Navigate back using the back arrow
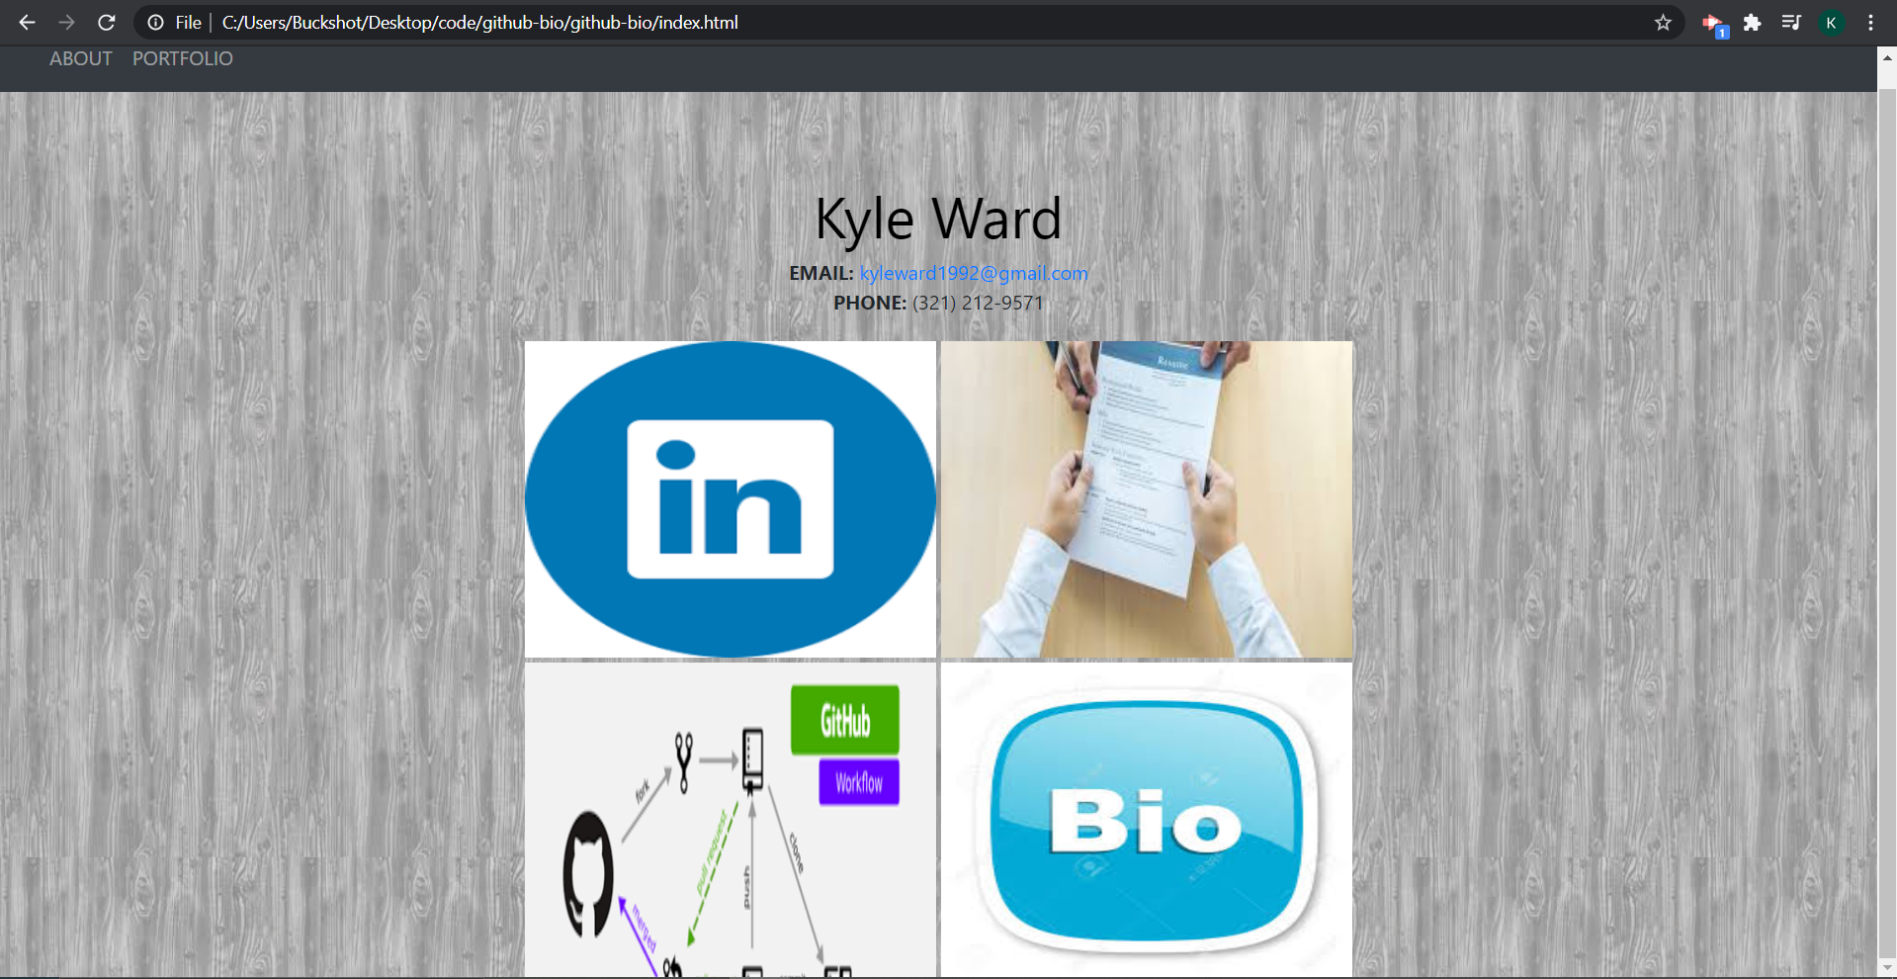This screenshot has height=979, width=1897. coord(26,22)
